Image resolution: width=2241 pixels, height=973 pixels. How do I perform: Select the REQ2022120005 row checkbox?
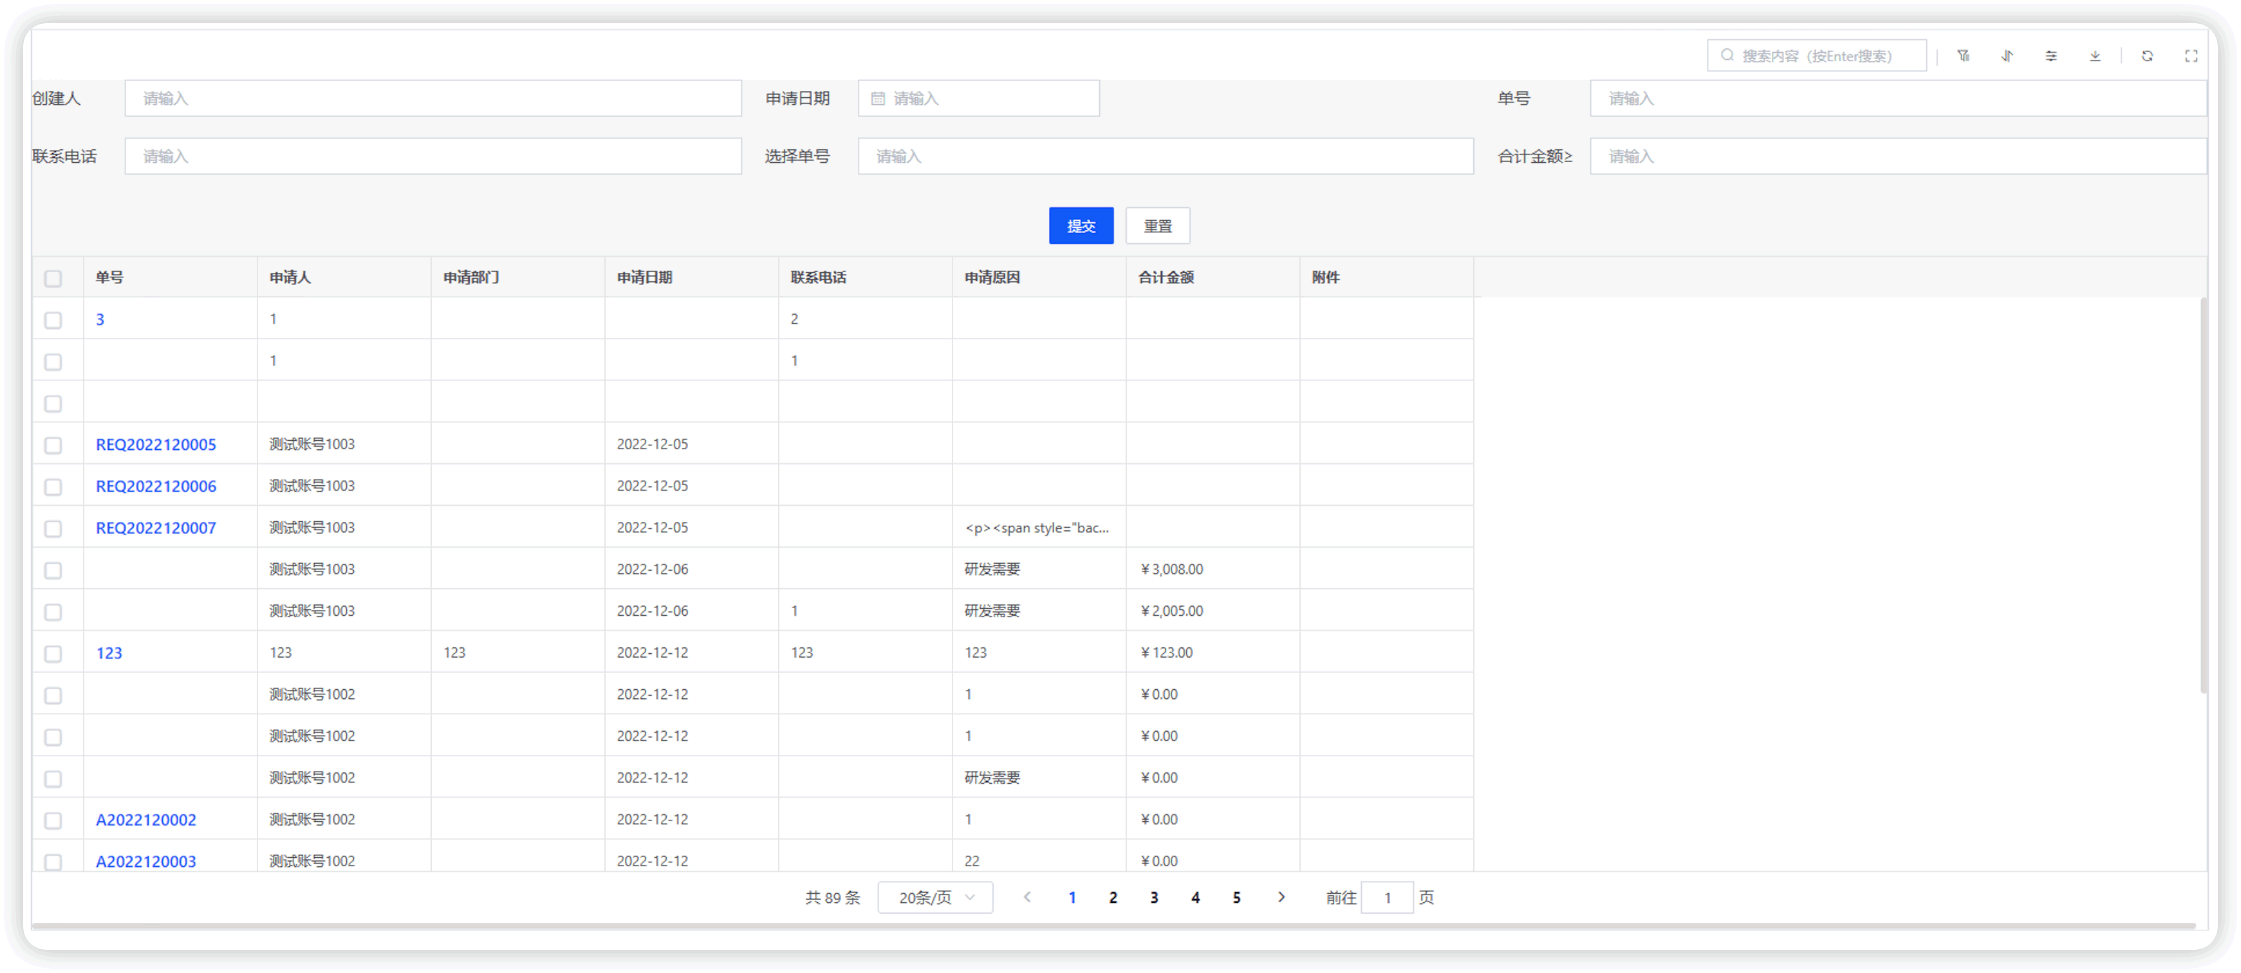[53, 445]
